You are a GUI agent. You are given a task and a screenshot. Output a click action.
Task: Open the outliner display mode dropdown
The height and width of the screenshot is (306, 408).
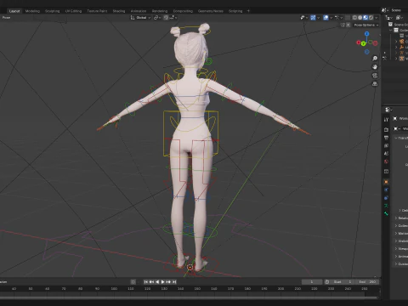(x=399, y=18)
